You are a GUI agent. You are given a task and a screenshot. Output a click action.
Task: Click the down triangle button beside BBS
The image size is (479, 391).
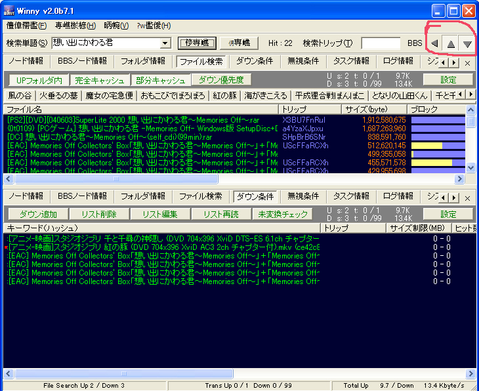pyautogui.click(x=467, y=43)
